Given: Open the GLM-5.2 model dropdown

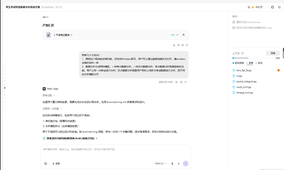Looking at the screenshot, I should [161, 163].
